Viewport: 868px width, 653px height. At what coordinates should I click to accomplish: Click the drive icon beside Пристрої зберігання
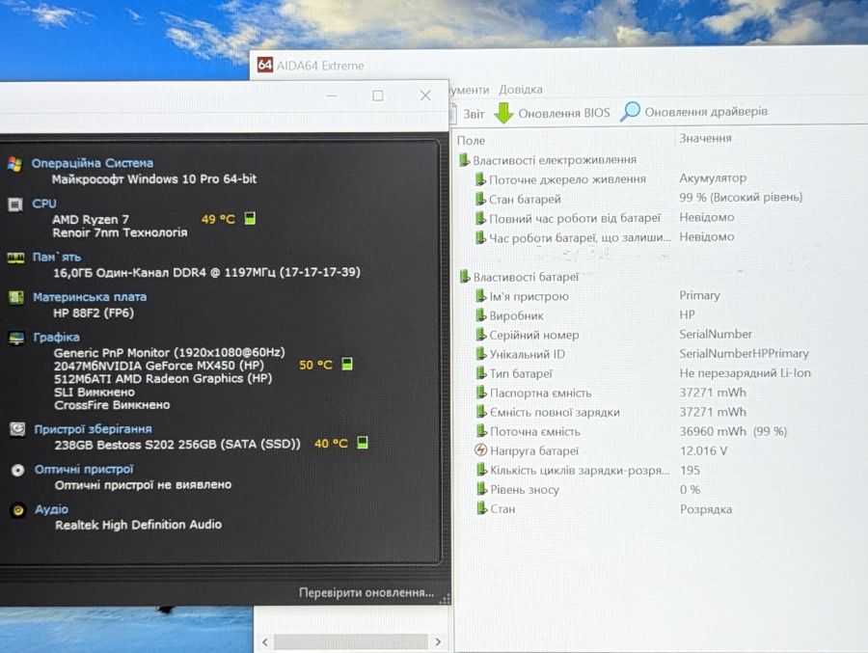coord(17,429)
